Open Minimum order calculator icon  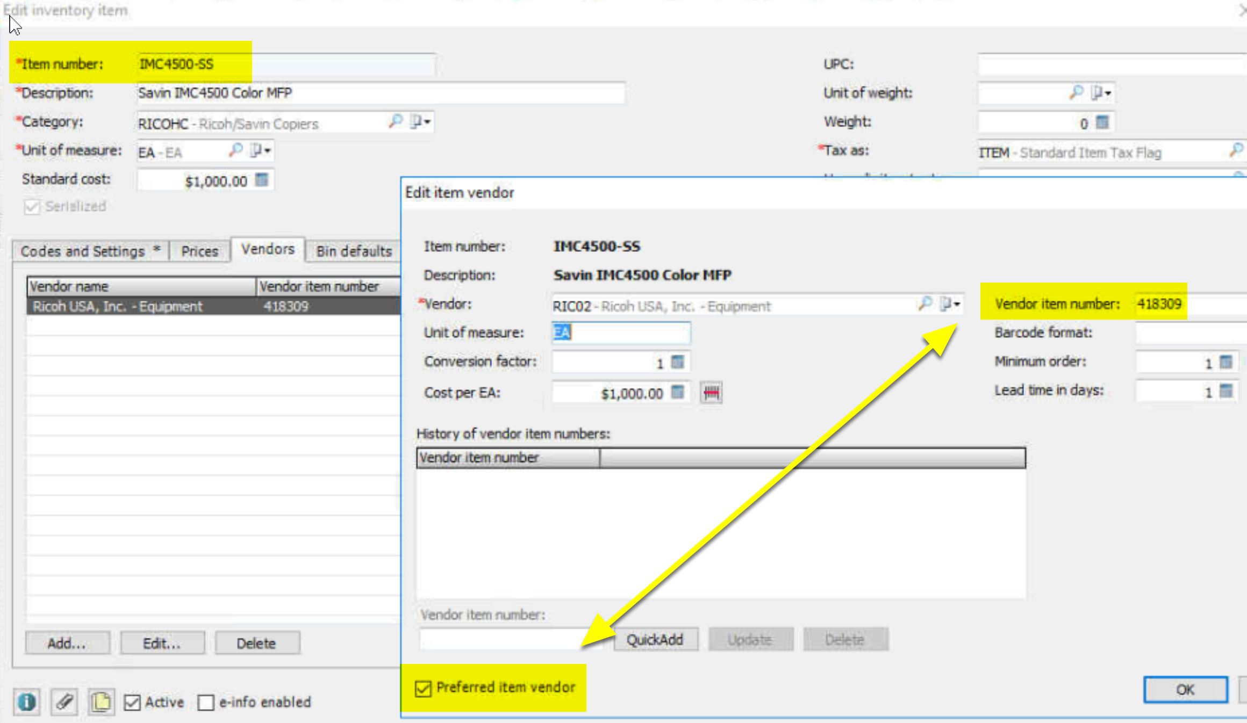[1226, 362]
